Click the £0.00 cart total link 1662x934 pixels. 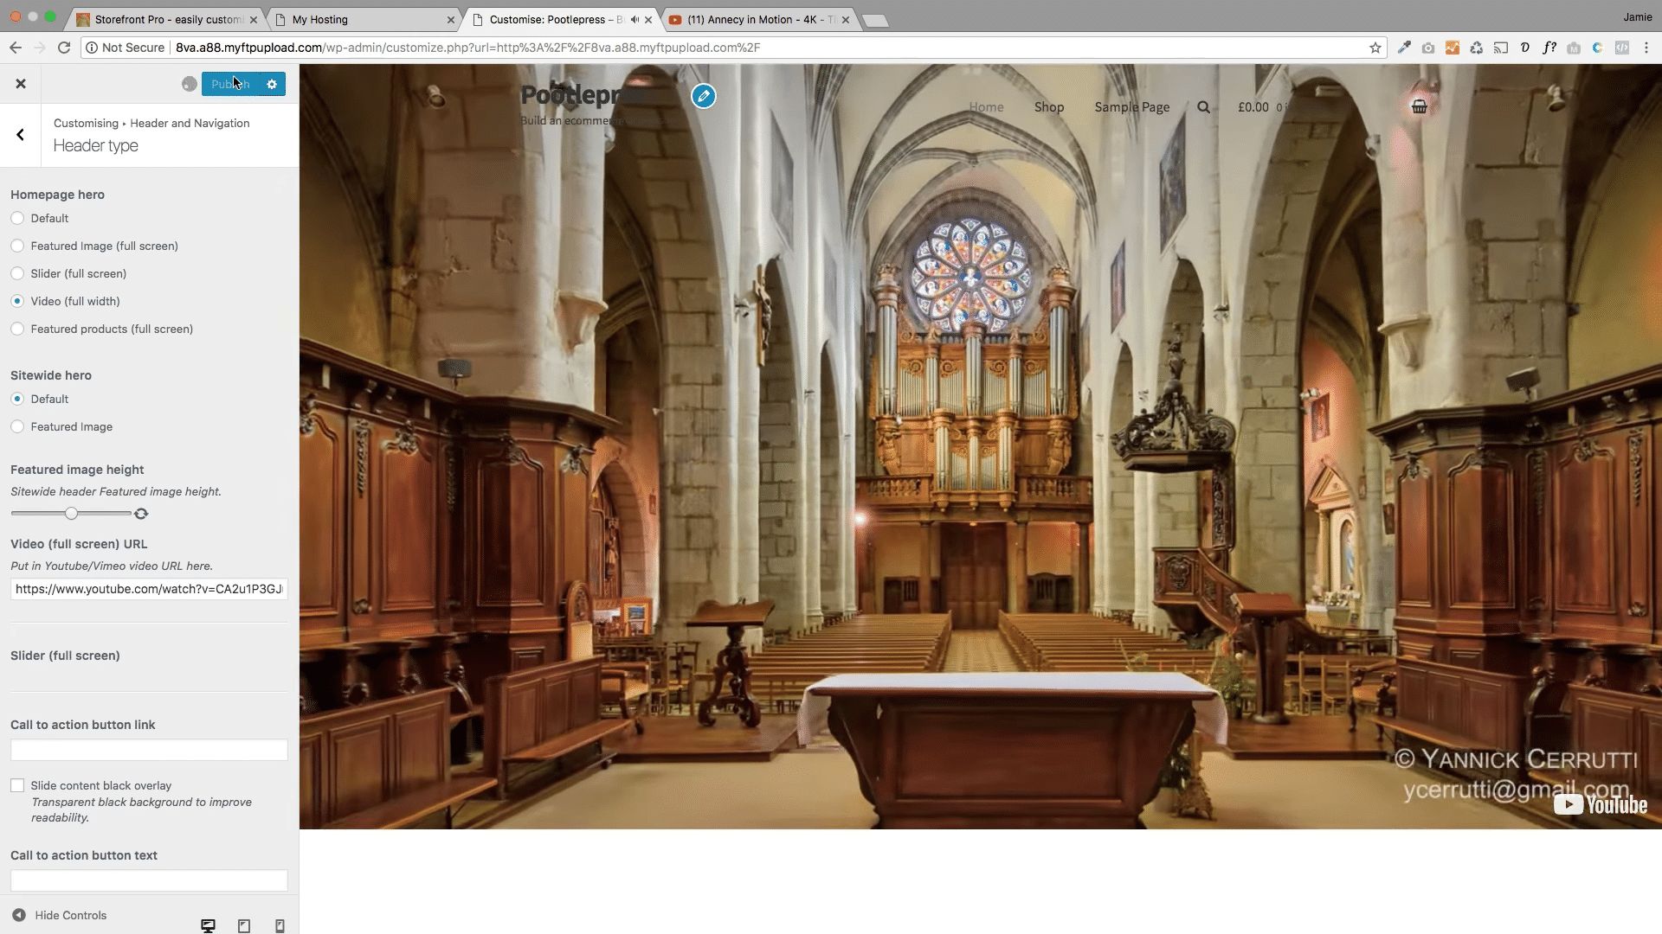(x=1253, y=107)
